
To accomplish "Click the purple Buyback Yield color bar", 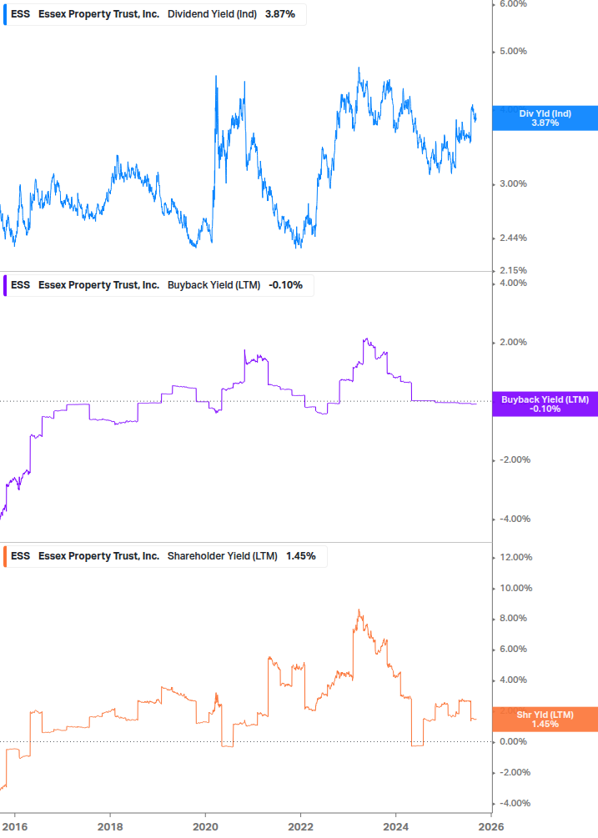I will (x=5, y=285).
